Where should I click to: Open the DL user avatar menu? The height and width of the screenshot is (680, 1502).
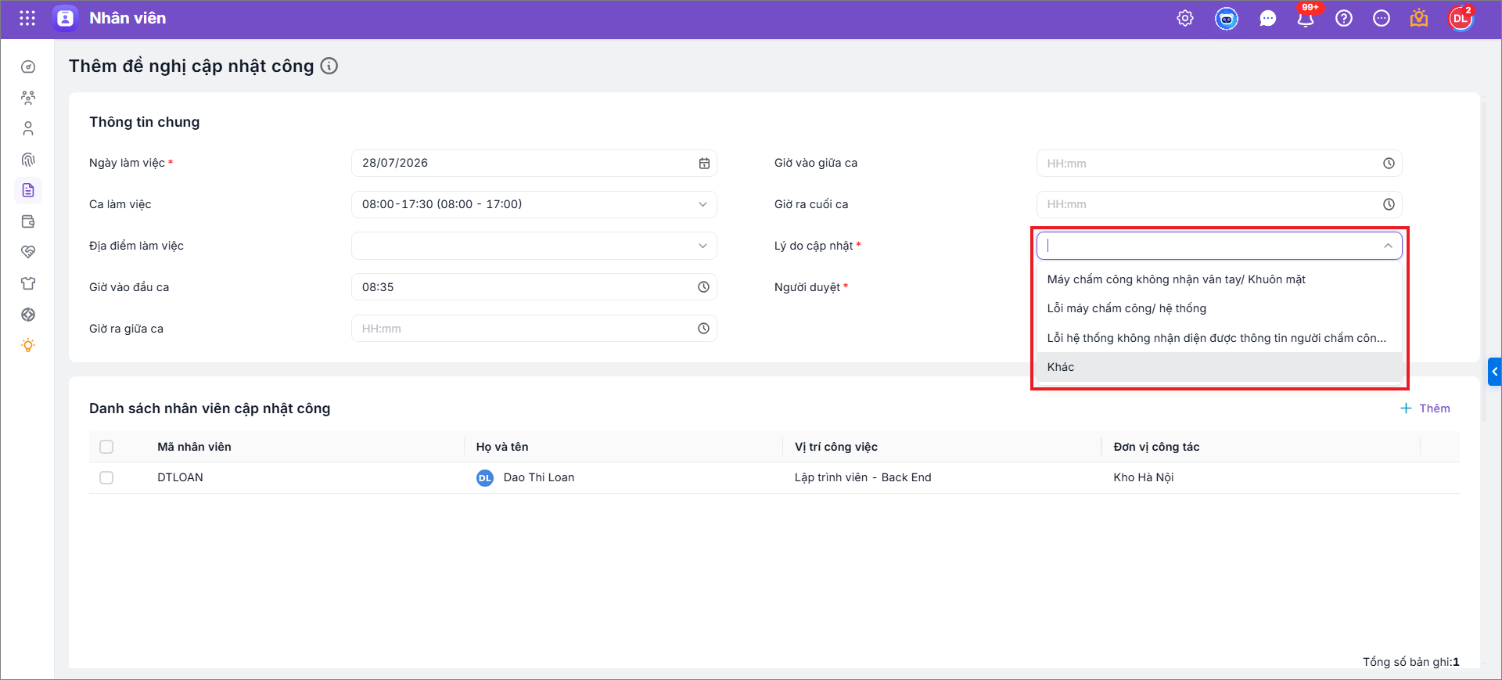[1461, 18]
